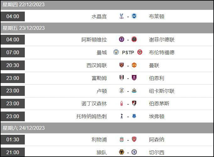Open the 谢菲尔德联 team link
Image resolution: width=214 pixels, height=157 pixels.
162,40
